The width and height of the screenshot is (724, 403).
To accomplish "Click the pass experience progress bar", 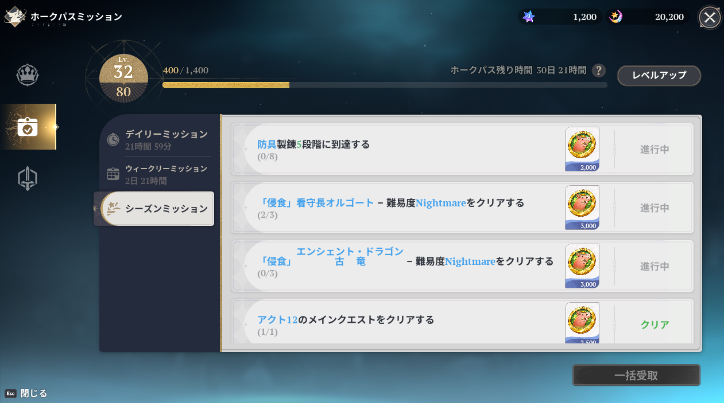I will point(384,85).
